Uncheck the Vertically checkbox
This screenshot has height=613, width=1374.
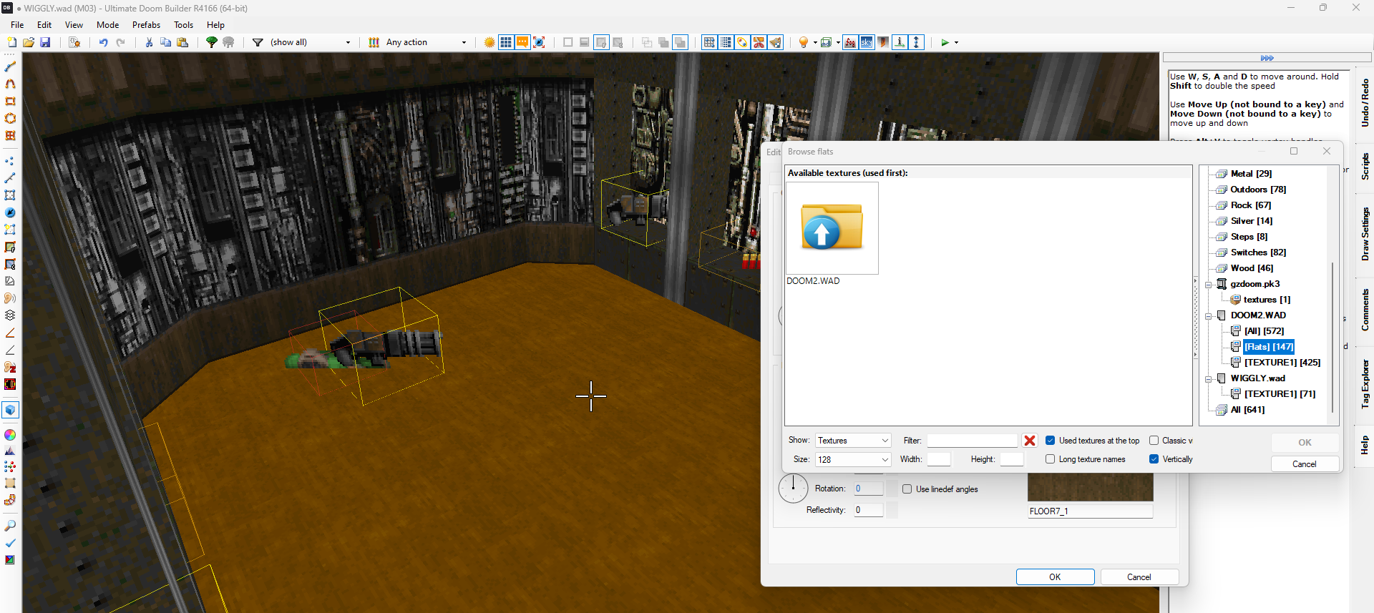[1154, 459]
